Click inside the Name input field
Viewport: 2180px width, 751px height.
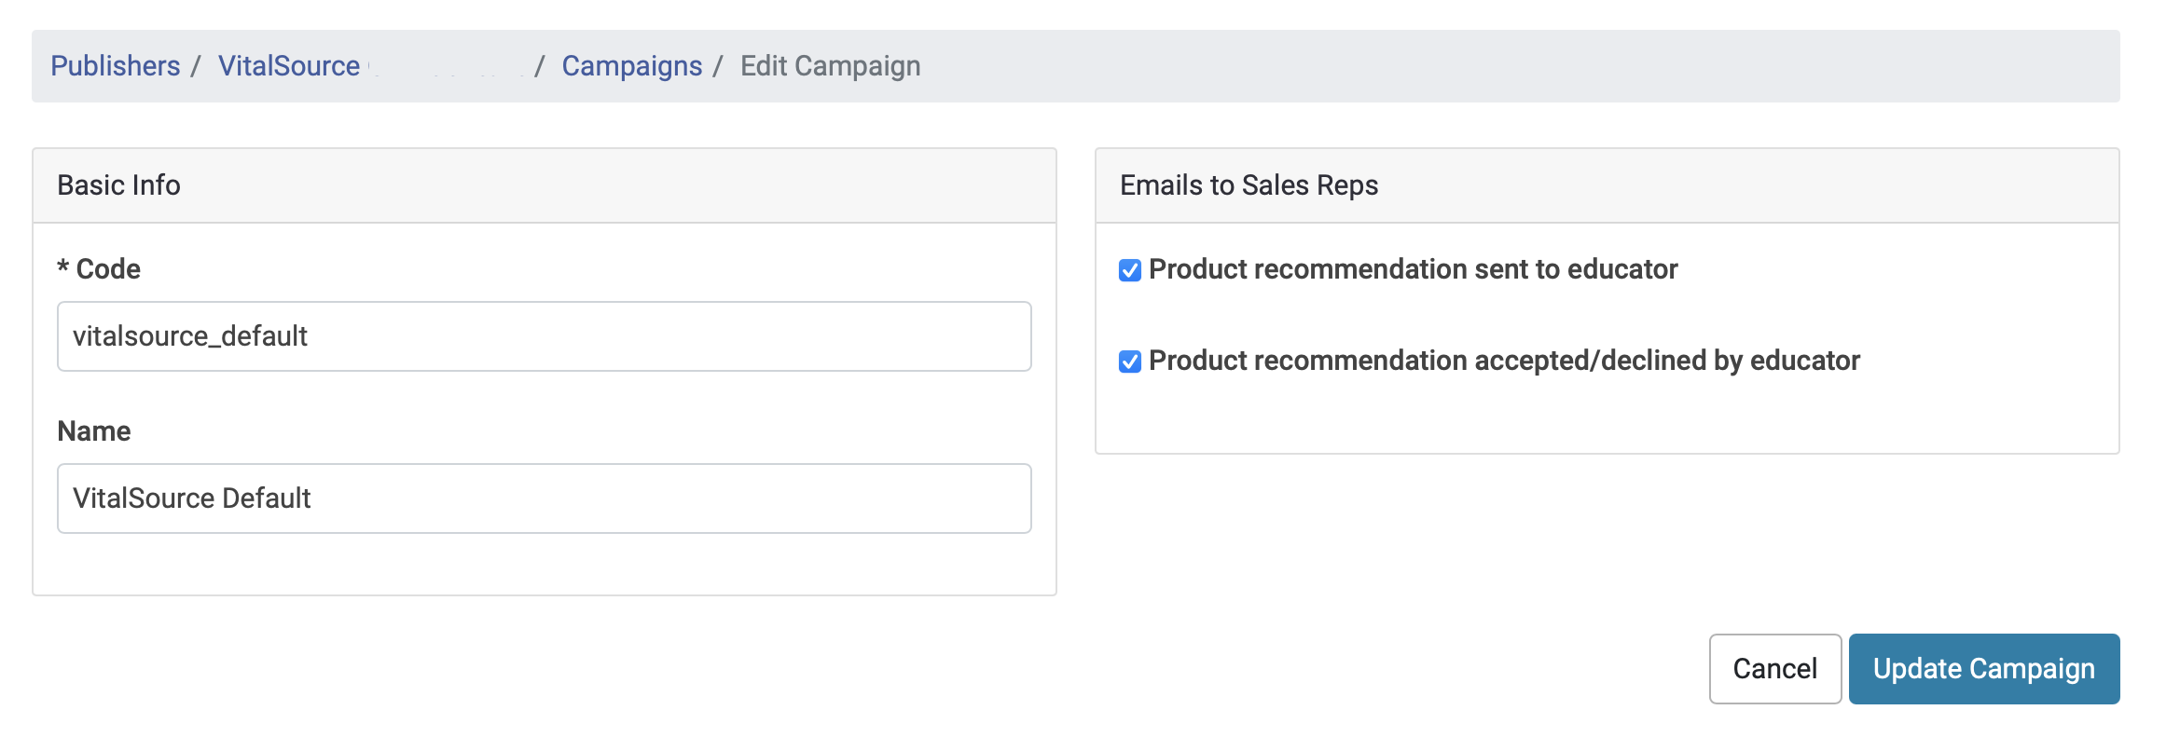(x=545, y=498)
